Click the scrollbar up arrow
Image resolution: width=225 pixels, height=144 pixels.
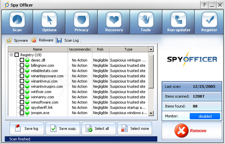(151, 49)
